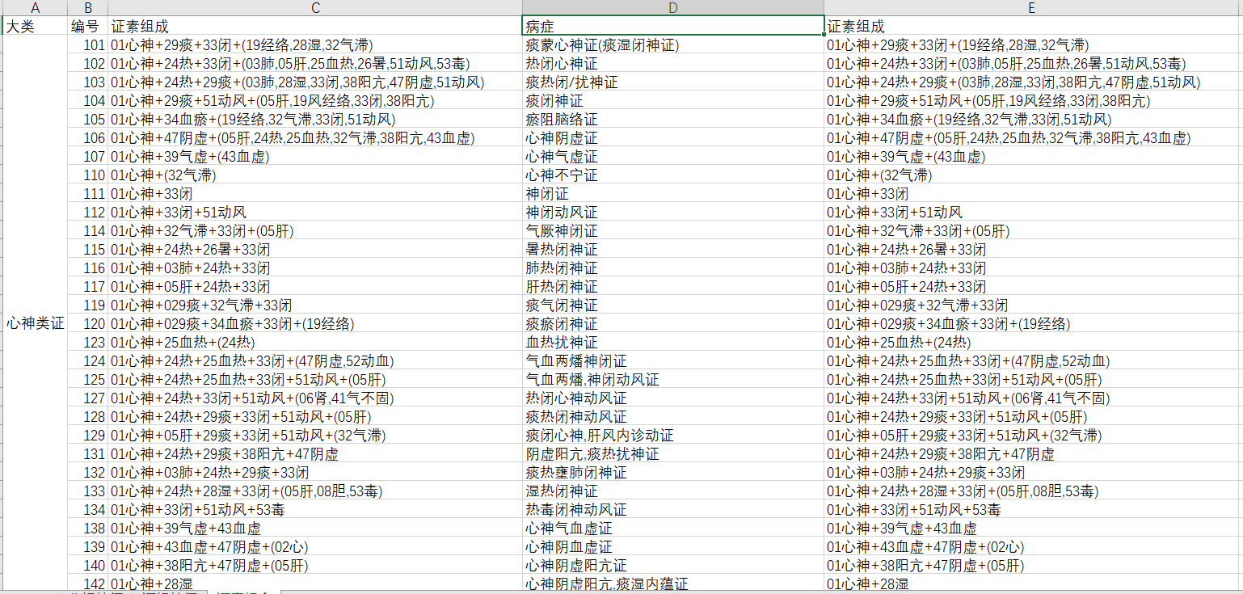Screen dimensions: 1243x594
Task: Select cell 热闭心神证
Action: [x=673, y=64]
